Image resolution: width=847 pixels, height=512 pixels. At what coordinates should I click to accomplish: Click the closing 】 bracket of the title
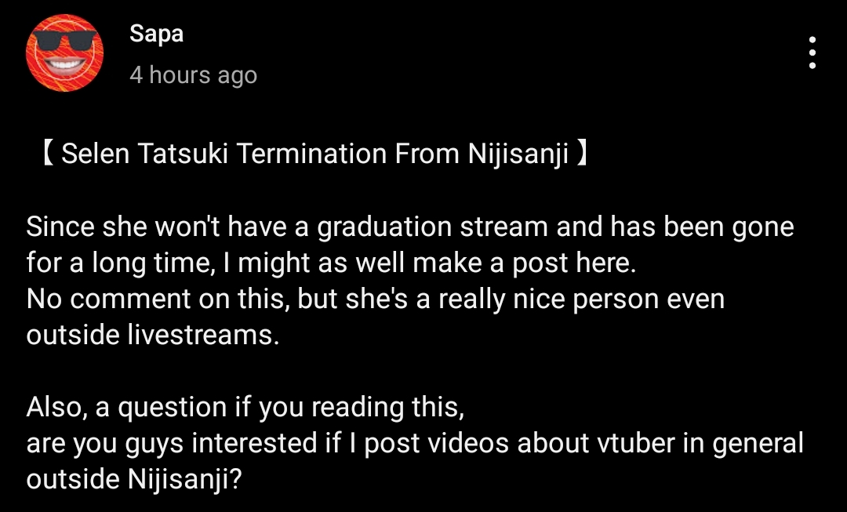[582, 154]
